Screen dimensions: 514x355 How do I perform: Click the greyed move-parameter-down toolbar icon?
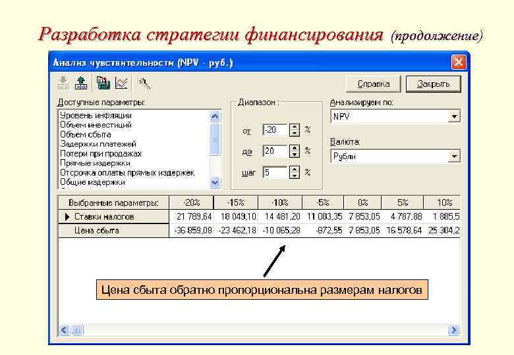(64, 83)
